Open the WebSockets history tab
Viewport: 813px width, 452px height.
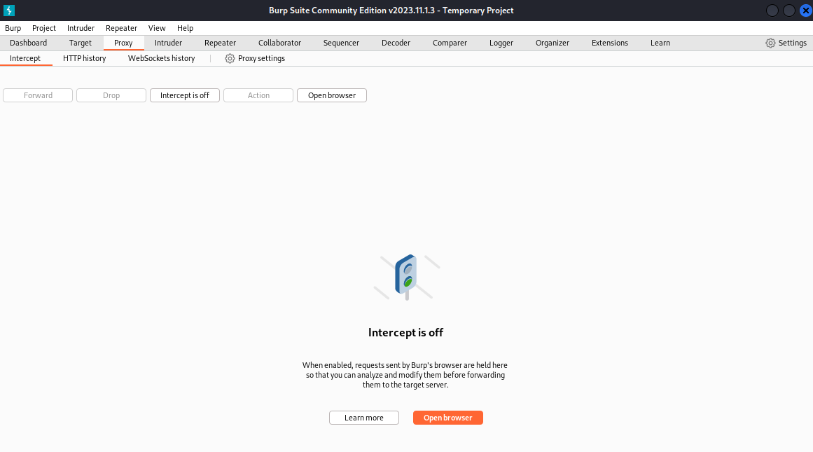(x=161, y=58)
